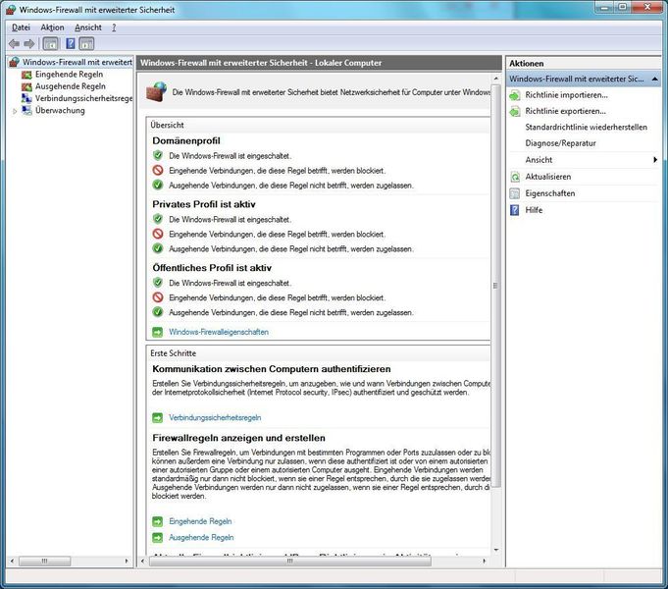Viewport: 668px width, 589px height.
Task: Click heading Firewallregeln anzeigen und erstellen
Action: [x=238, y=438]
